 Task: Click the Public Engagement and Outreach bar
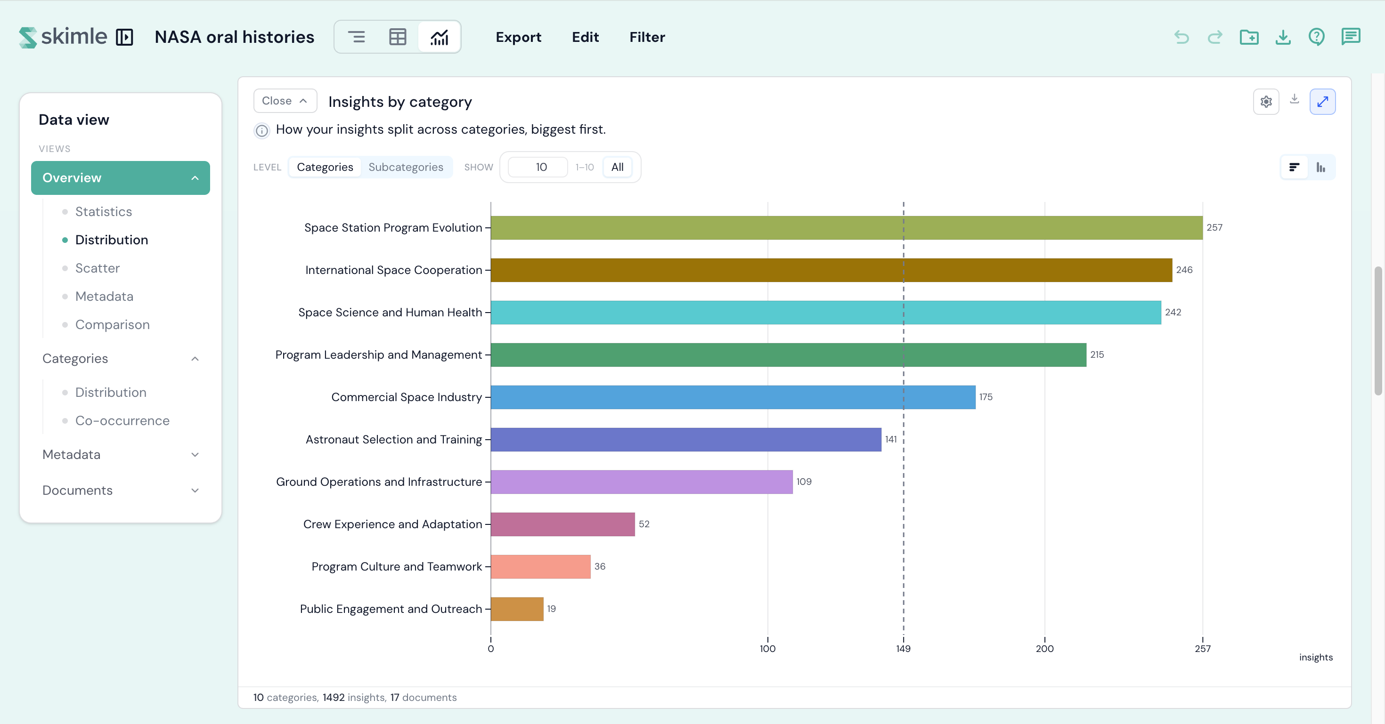point(517,609)
